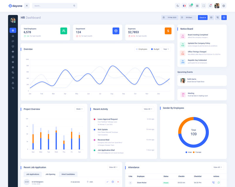The width and height of the screenshot is (235, 187).
Task: Click the headphones support icon in sidebar
Action: click(13, 36)
